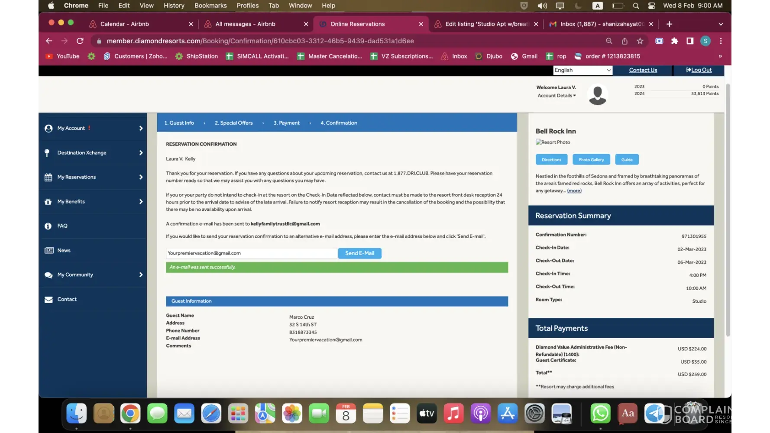The image size is (770, 433).
Task: Open Google Chrome from the dock
Action: (x=130, y=414)
